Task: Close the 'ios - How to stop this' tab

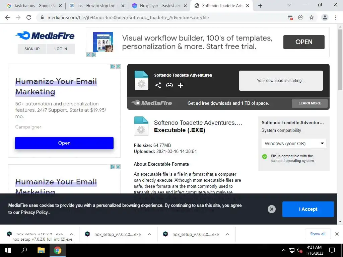Action: pos(123,6)
